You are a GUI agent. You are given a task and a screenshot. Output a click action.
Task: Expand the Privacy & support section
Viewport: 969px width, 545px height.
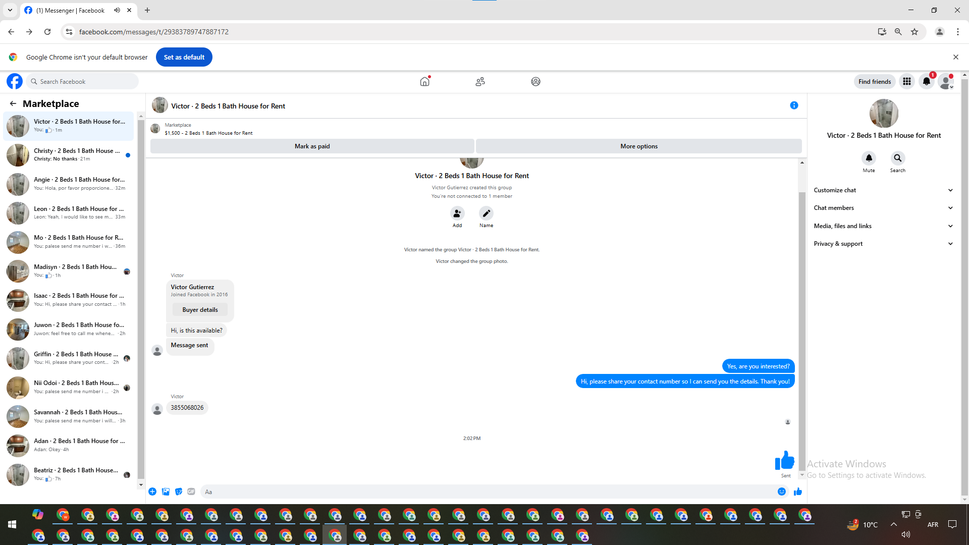point(884,244)
